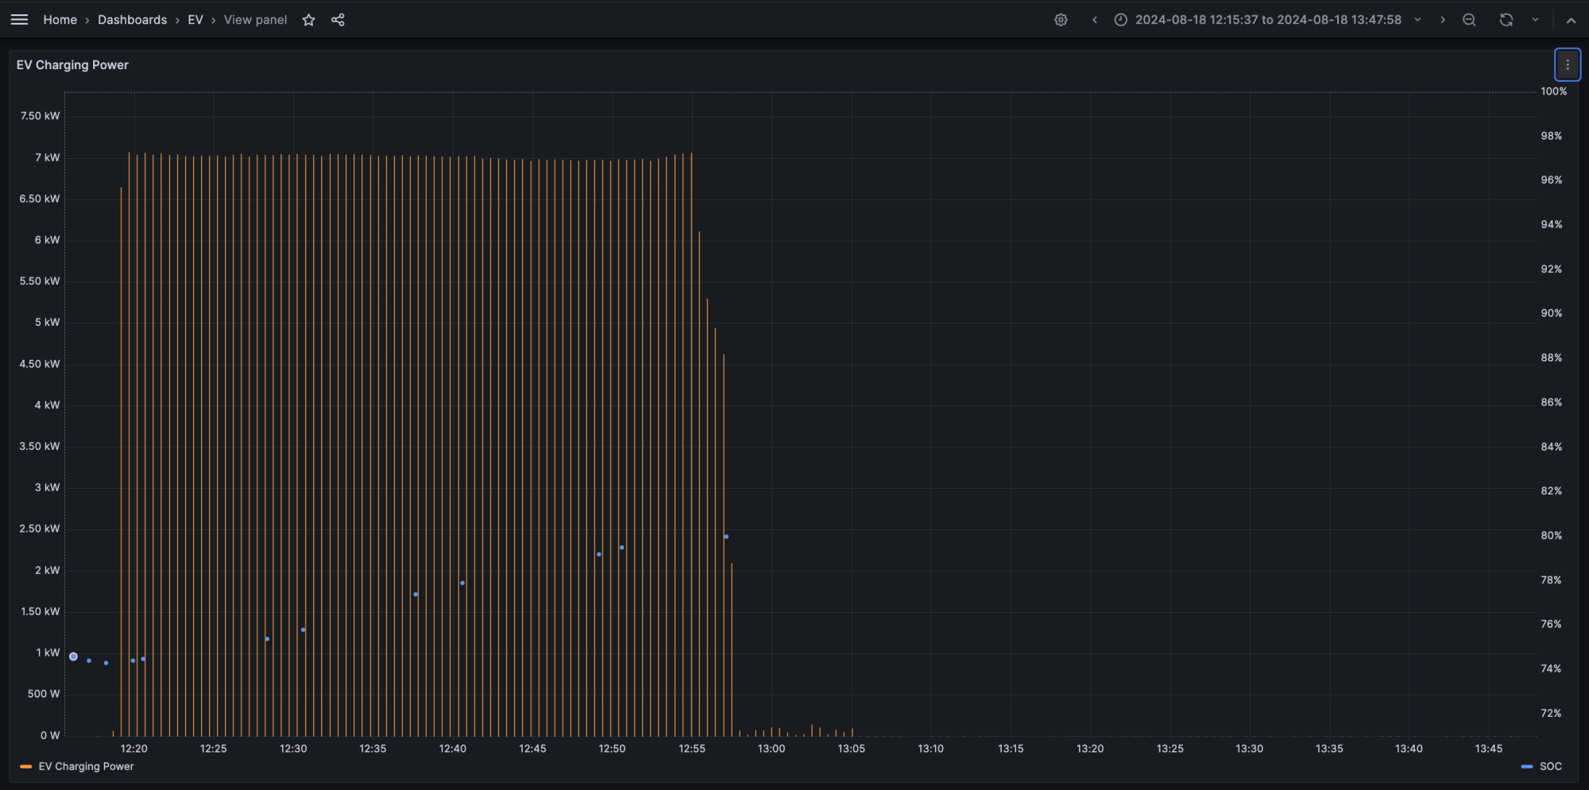Image resolution: width=1589 pixels, height=790 pixels.
Task: Shift time range backward
Action: (x=1094, y=20)
